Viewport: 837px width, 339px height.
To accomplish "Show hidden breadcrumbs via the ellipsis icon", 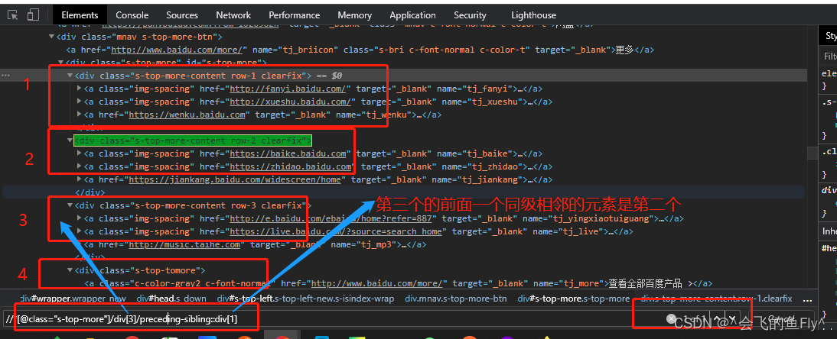I will 807,299.
